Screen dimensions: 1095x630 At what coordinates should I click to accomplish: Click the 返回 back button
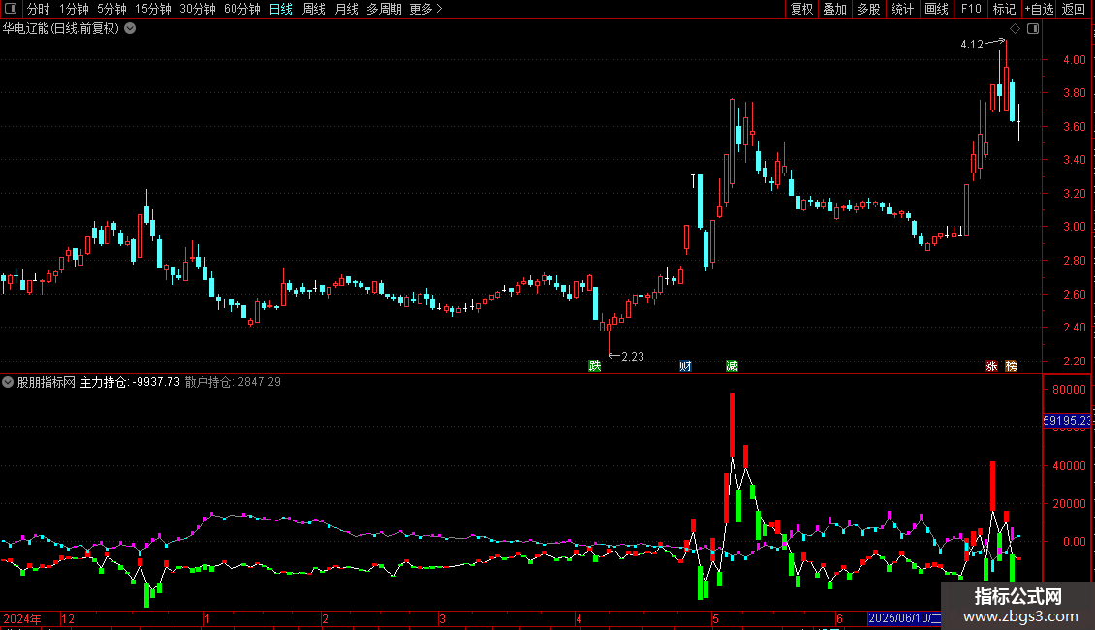[1074, 9]
